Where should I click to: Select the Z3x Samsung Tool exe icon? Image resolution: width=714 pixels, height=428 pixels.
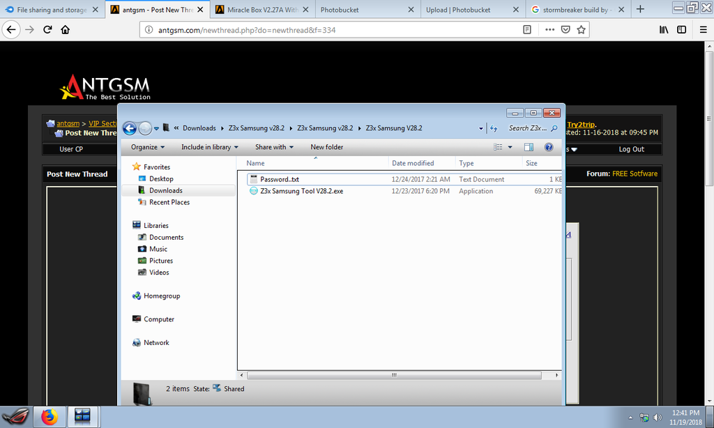pos(254,191)
